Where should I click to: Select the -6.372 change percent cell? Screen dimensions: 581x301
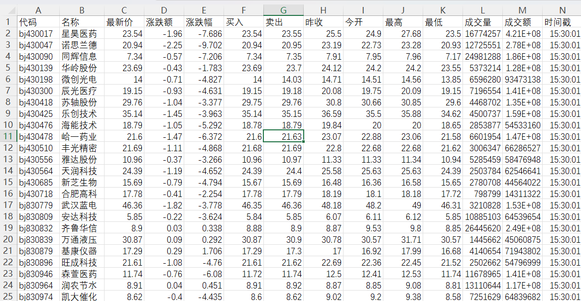click(x=204, y=136)
